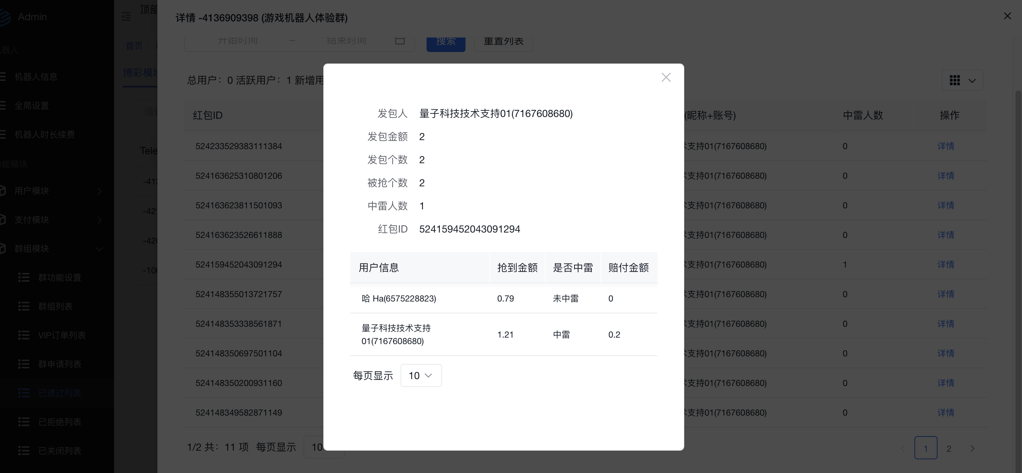Go to page 2 of list
1022x473 pixels.
949,448
